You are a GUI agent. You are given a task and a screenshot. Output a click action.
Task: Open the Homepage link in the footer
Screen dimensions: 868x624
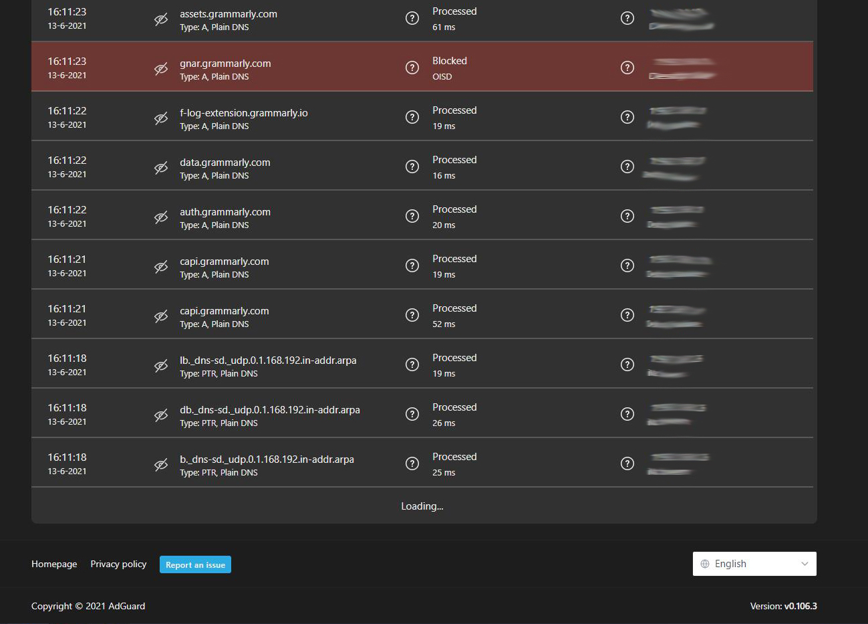pos(53,564)
